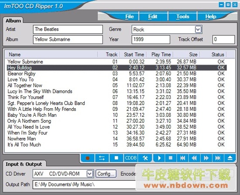Screen dimensions: 240x195
Task: Click the Album name field
Action: 68,40
